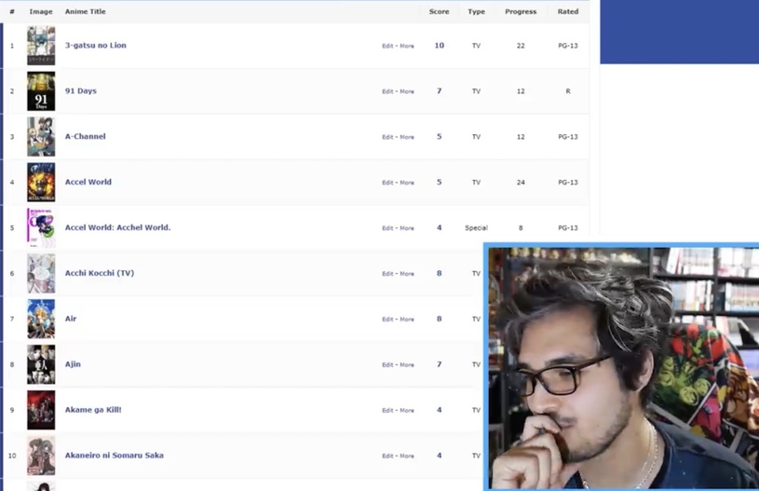The image size is (759, 491).
Task: Go to Acchi Kocchi (TV) anime page
Action: point(99,274)
